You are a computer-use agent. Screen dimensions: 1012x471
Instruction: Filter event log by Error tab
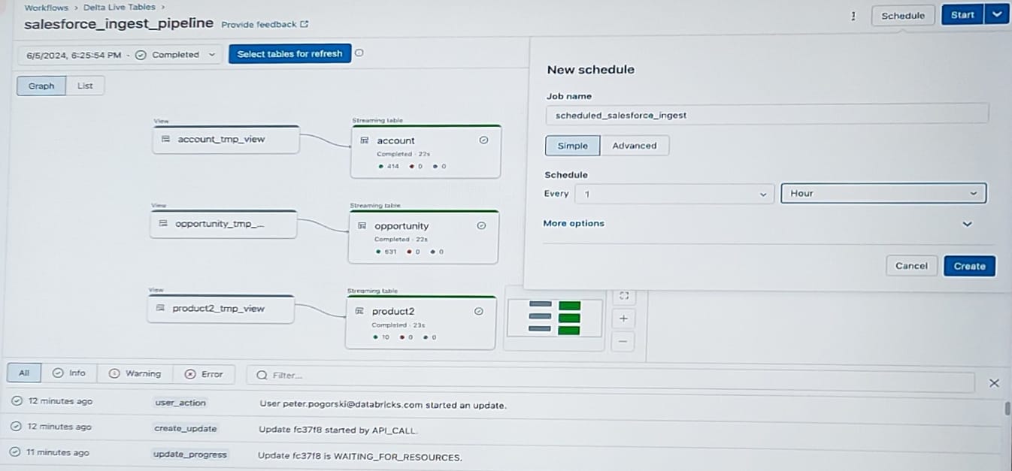coord(204,373)
